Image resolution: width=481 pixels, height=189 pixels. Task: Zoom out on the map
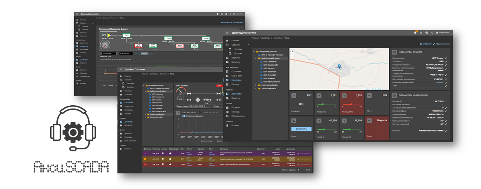[292, 55]
